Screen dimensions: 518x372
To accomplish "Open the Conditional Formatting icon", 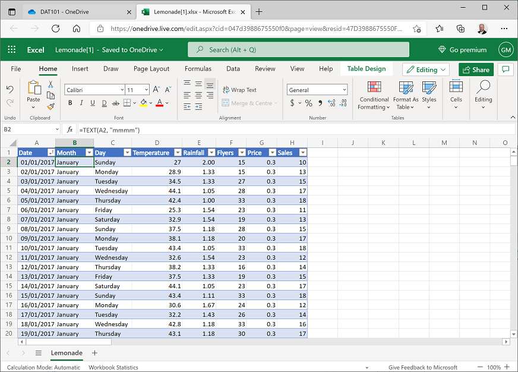I will pyautogui.click(x=374, y=87).
